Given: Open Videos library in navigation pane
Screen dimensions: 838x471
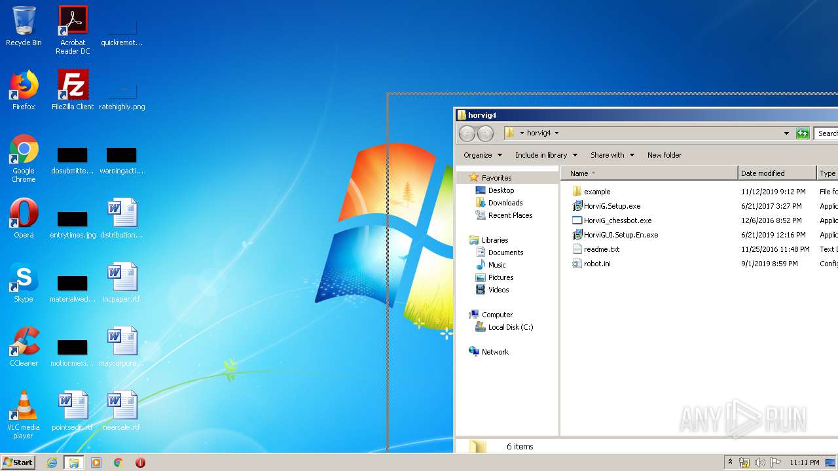Looking at the screenshot, I should pos(492,290).
